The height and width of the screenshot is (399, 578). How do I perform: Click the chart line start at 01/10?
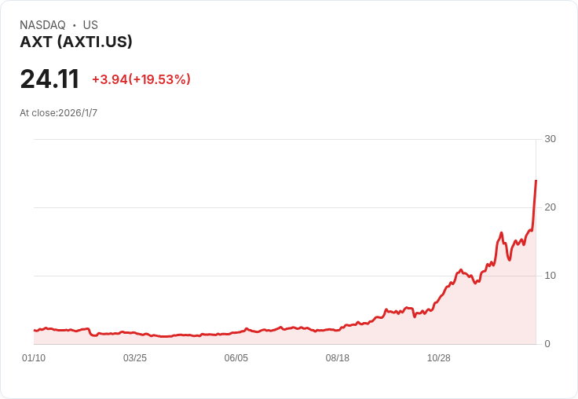(35, 331)
